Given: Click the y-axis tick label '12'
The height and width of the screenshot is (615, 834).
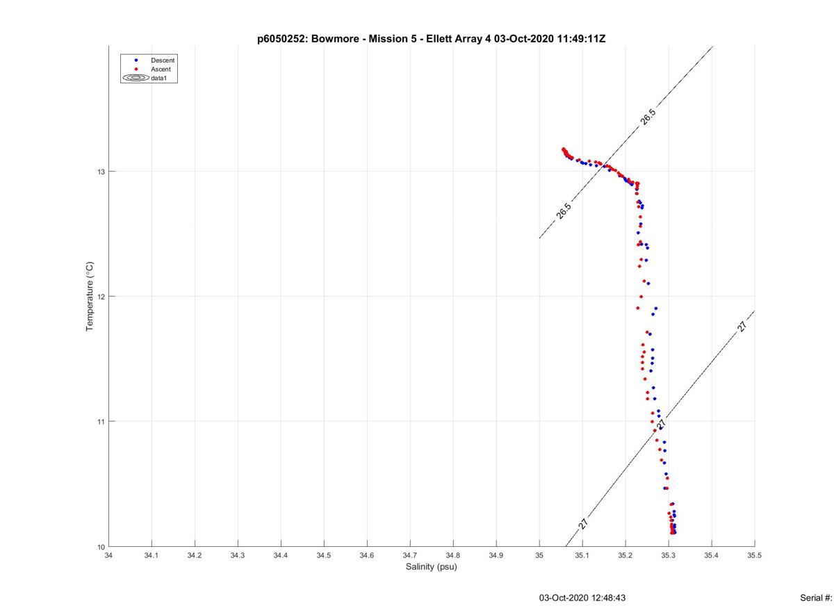Looking at the screenshot, I should (x=101, y=297).
